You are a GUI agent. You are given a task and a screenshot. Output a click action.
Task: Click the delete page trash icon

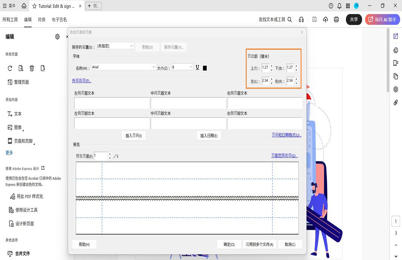point(32,68)
